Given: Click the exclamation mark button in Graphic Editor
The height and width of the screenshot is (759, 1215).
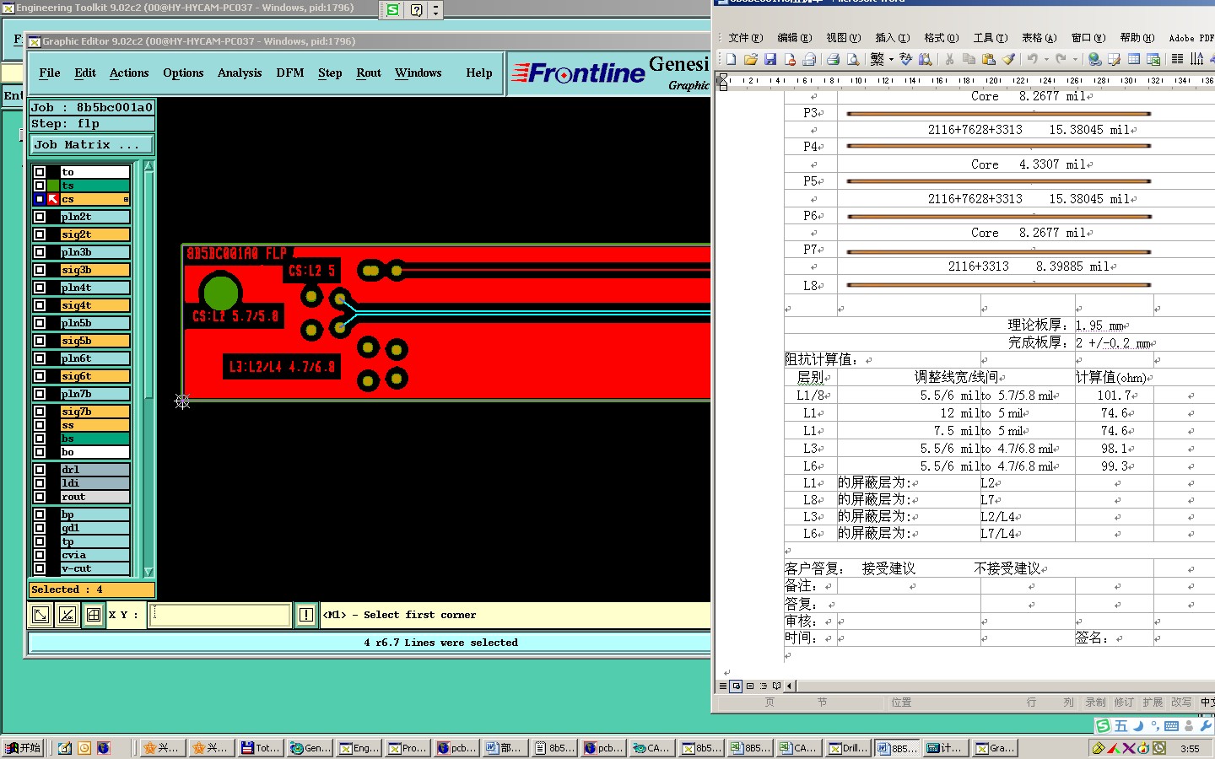Looking at the screenshot, I should pyautogui.click(x=306, y=615).
